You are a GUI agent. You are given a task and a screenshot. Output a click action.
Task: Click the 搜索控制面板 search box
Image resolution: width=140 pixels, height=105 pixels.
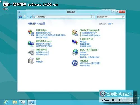(x=111, y=17)
